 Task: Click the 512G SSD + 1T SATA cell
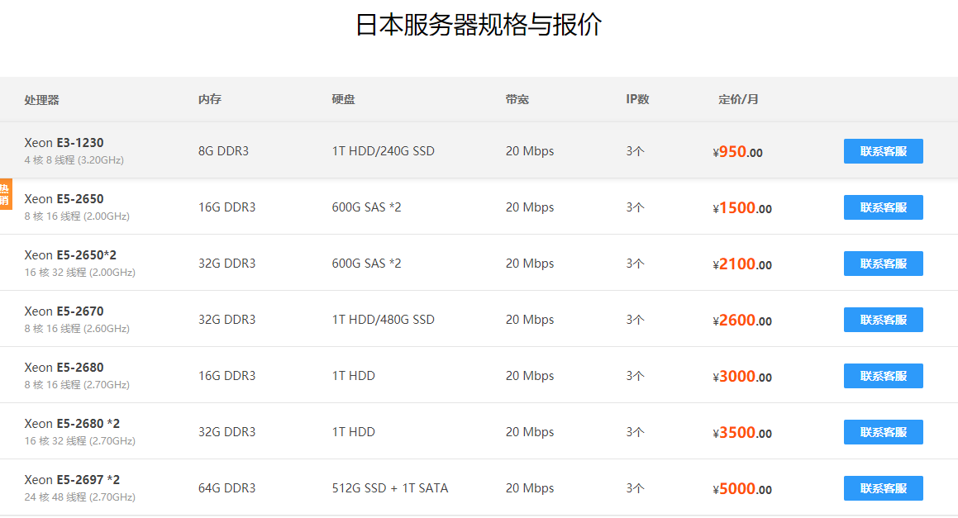tap(390, 488)
